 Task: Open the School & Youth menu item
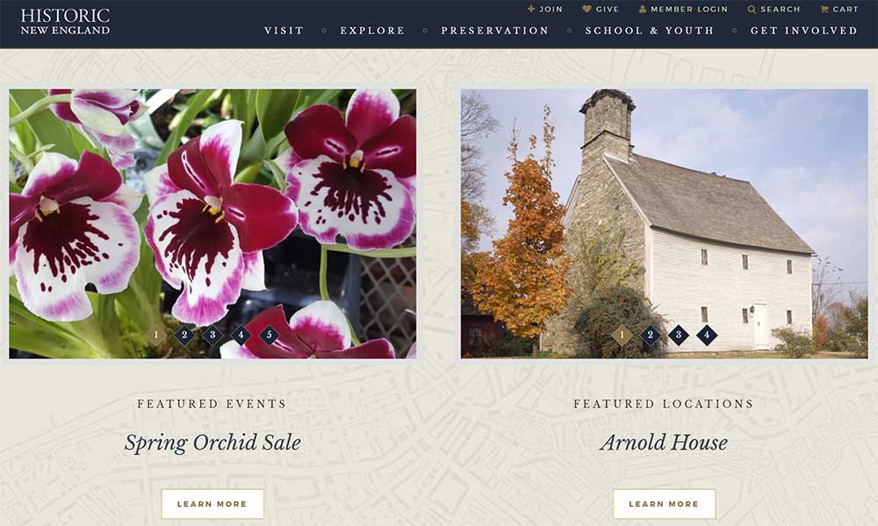650,30
